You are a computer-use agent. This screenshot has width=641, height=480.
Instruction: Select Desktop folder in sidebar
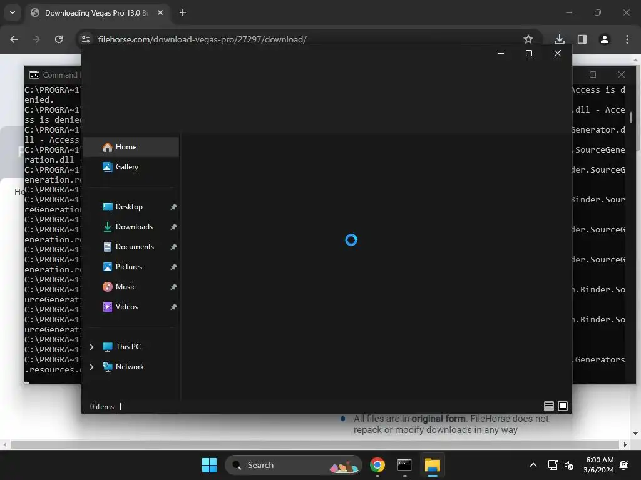[x=131, y=207]
